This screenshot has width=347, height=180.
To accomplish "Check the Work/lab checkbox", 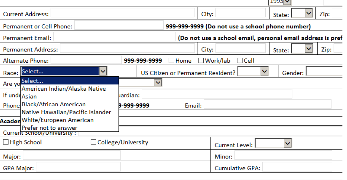I will click(201, 61).
